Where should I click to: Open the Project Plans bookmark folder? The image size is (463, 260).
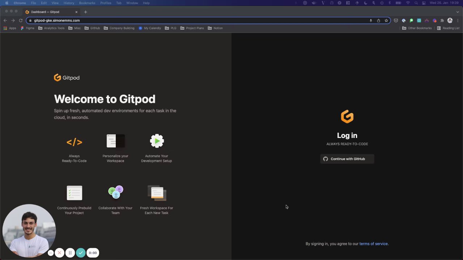point(192,28)
